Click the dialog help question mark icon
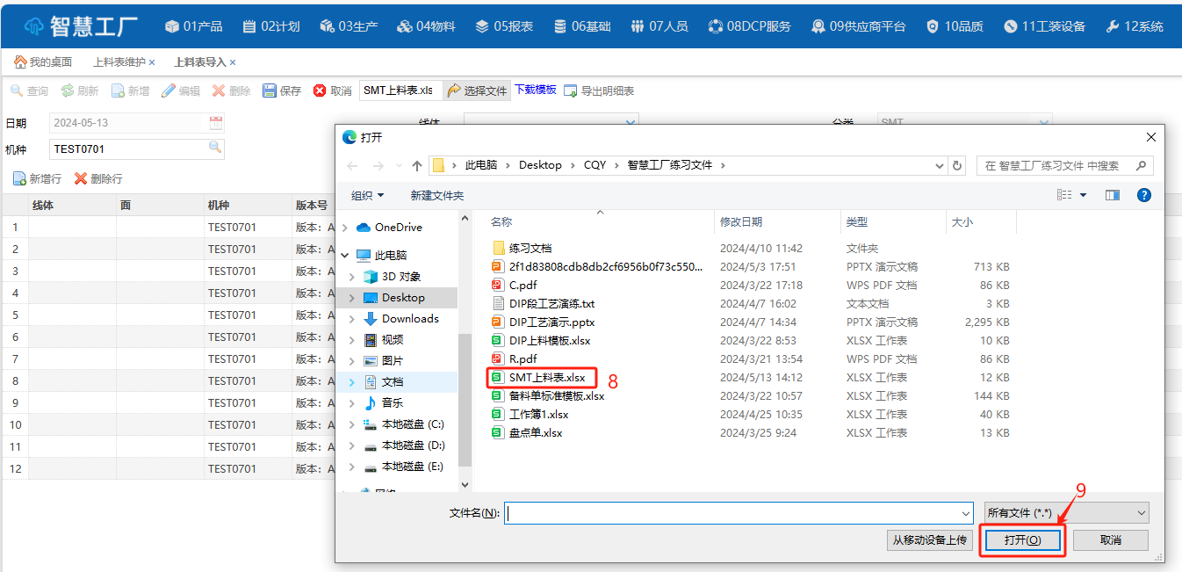Image resolution: width=1182 pixels, height=572 pixels. point(1143,195)
